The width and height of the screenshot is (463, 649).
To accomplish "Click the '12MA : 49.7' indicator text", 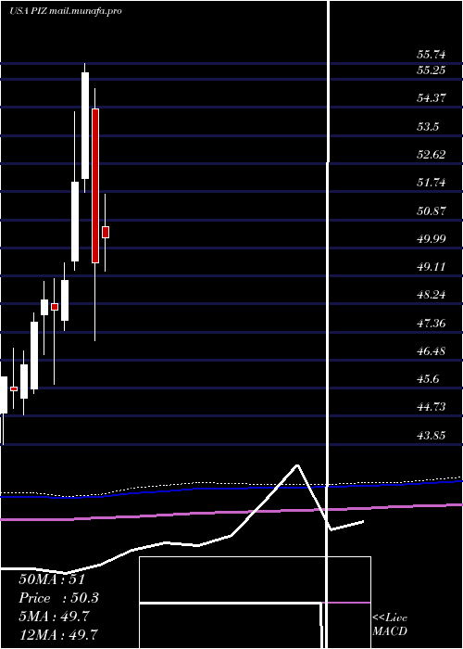I will click(x=58, y=634).
